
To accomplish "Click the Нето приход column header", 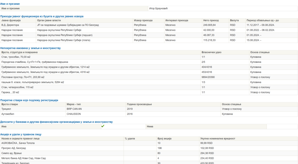I will click(210, 21).
